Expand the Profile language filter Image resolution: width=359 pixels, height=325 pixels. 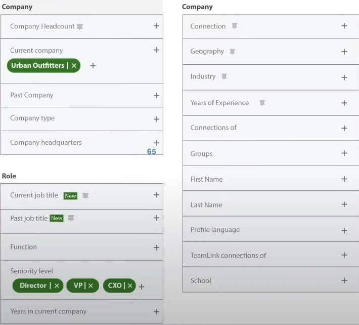(x=344, y=230)
